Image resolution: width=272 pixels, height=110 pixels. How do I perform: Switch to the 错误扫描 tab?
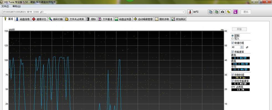pos(56,19)
